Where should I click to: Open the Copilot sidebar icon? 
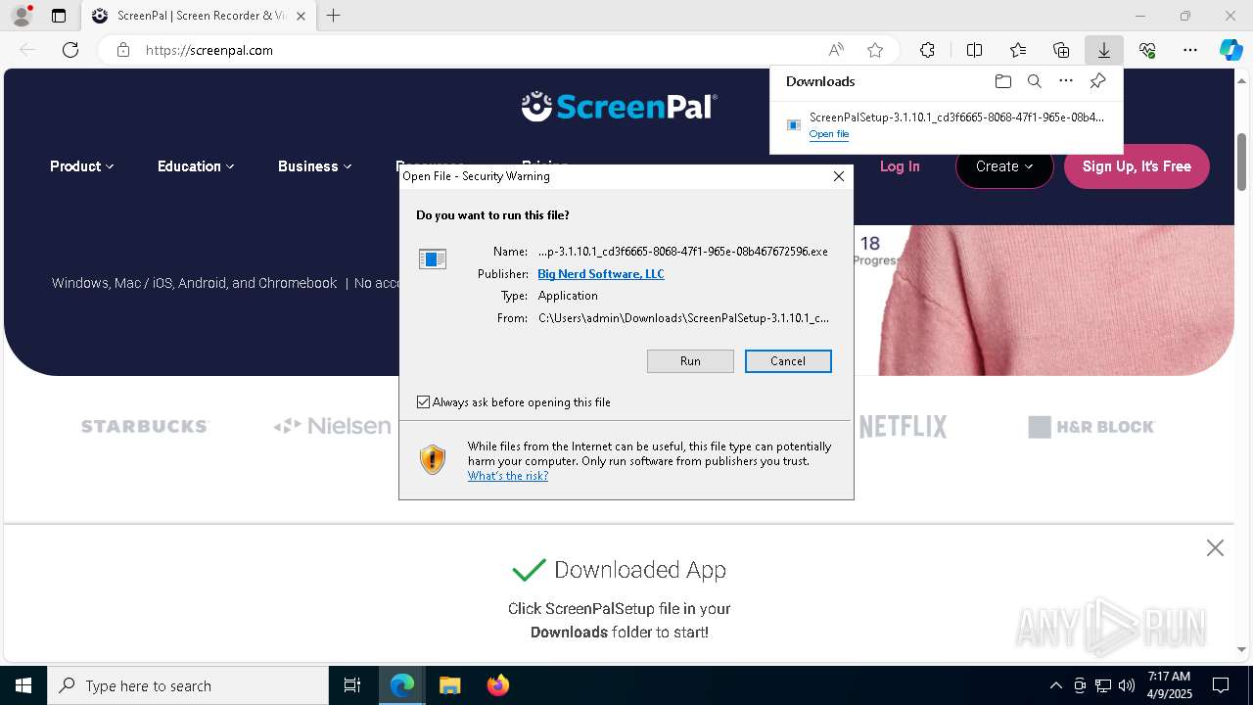click(1231, 50)
